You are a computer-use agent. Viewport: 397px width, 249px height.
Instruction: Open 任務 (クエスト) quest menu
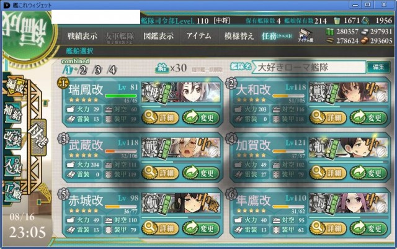[x=277, y=36]
